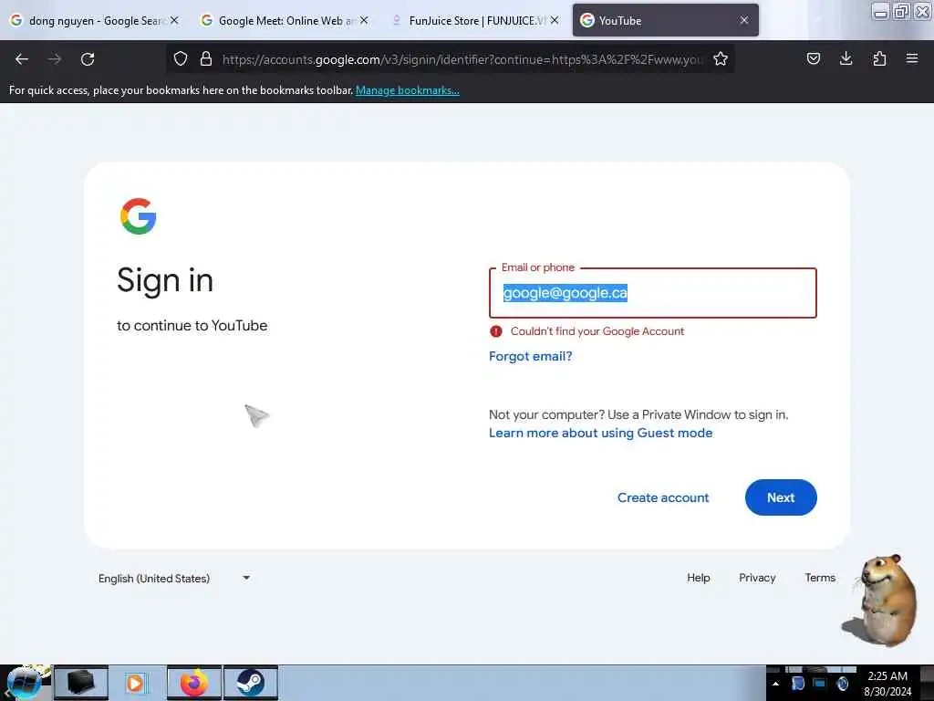Close the dong nguyen Google Search tab

pos(174,20)
